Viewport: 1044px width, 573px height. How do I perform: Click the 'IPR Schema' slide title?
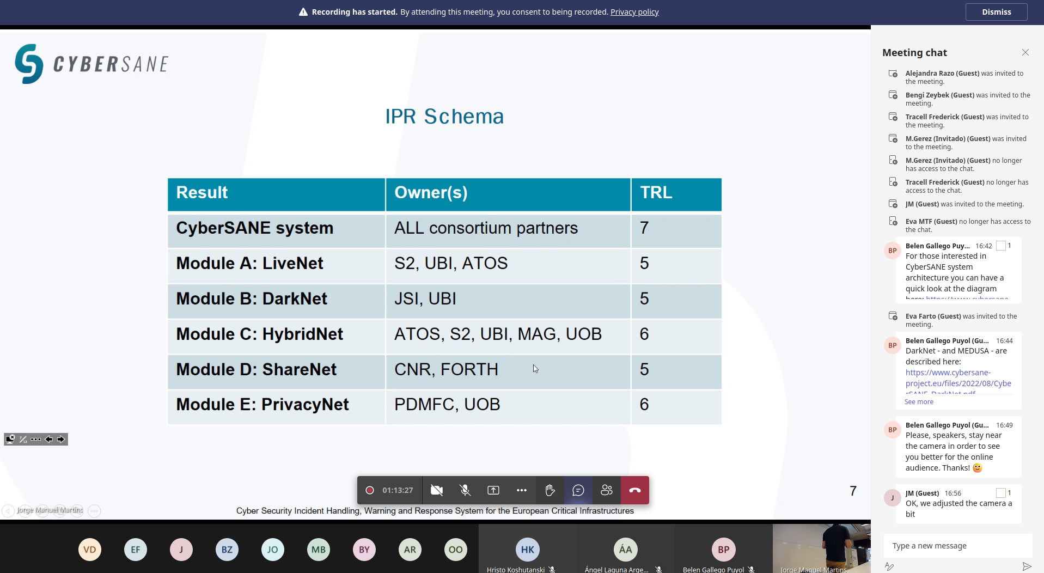[444, 117]
